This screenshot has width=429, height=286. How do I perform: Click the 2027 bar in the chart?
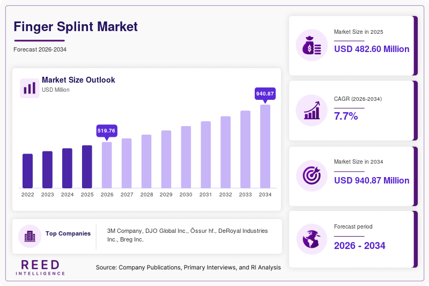tap(127, 163)
